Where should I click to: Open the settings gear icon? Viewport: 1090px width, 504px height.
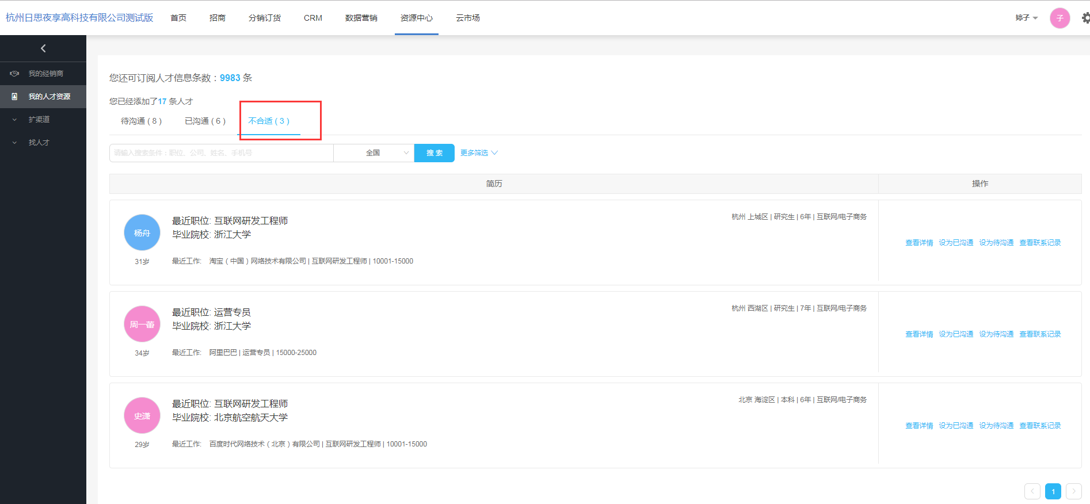[1085, 18]
